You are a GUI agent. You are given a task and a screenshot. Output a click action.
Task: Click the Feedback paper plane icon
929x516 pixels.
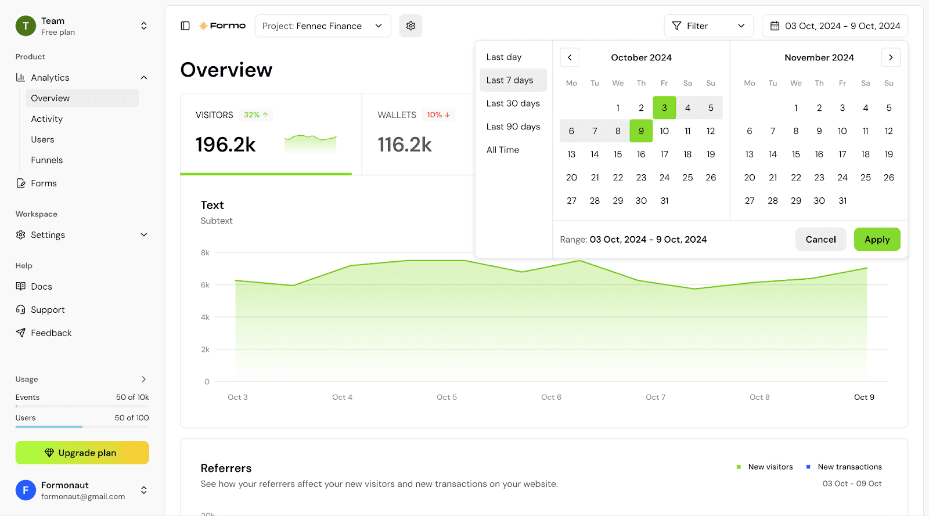pyautogui.click(x=21, y=333)
